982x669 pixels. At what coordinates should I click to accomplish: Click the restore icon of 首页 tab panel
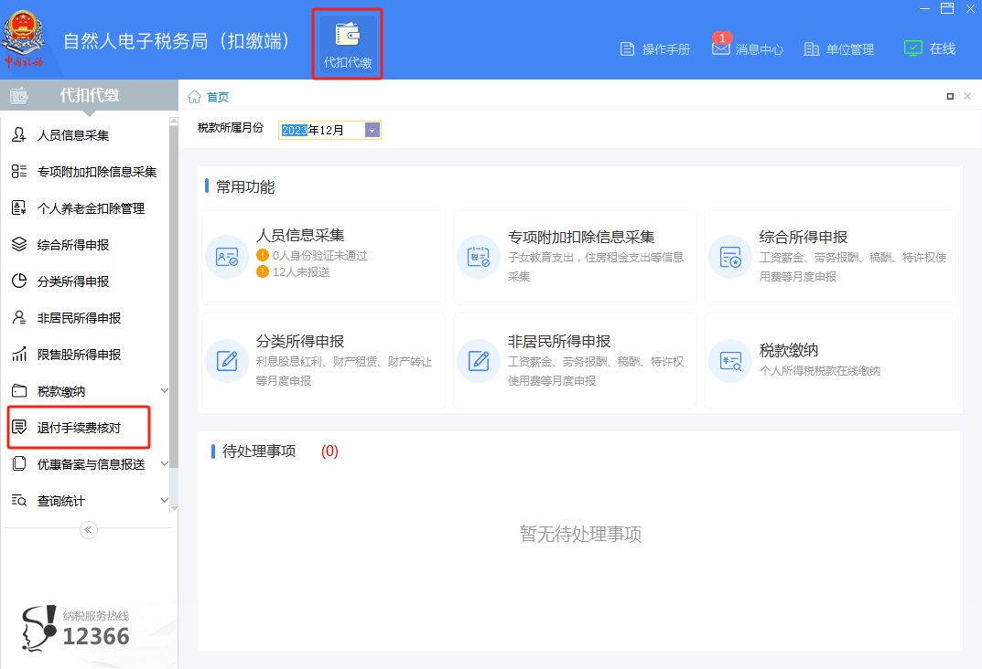950,96
